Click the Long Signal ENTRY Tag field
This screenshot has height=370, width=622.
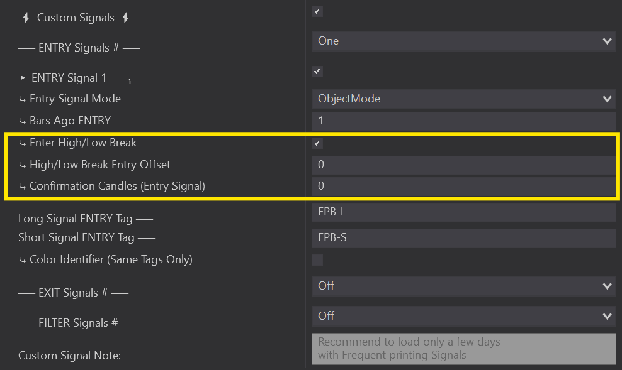click(463, 212)
